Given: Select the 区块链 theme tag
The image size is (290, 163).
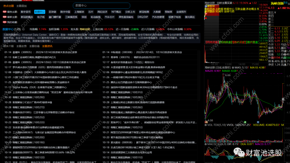Looking at the screenshot, I should [53, 12].
